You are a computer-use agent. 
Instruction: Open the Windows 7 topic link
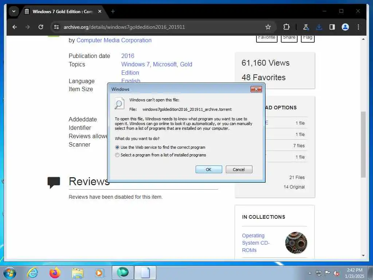click(136, 64)
